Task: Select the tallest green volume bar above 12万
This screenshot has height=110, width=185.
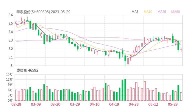Action: (x=125, y=90)
